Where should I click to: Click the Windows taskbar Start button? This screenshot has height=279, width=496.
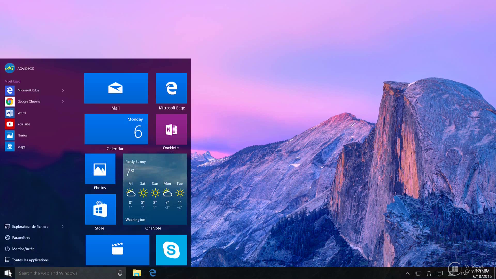pyautogui.click(x=7, y=273)
